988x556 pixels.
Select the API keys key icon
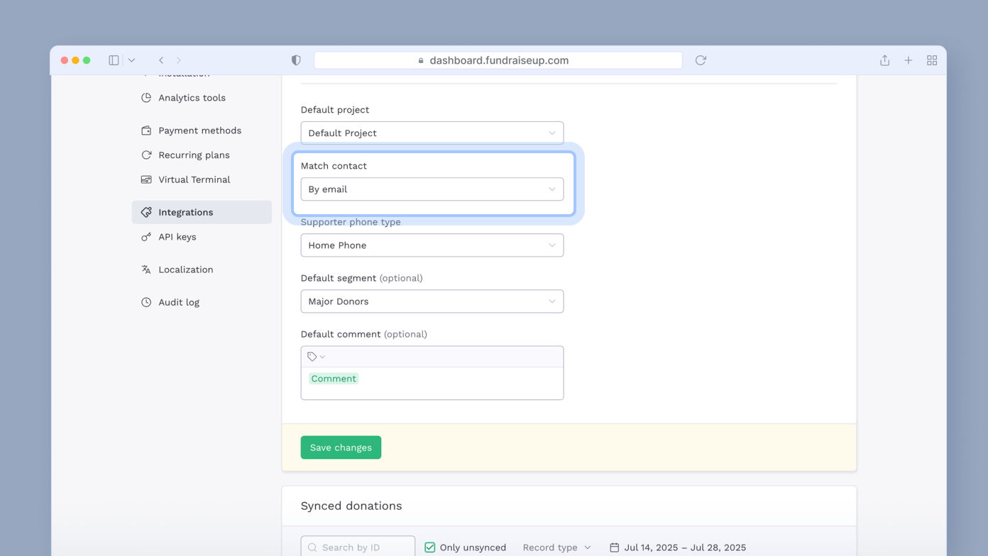(147, 236)
